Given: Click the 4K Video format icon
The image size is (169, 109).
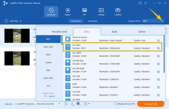Looking at the screenshot, I should [x=68, y=47].
